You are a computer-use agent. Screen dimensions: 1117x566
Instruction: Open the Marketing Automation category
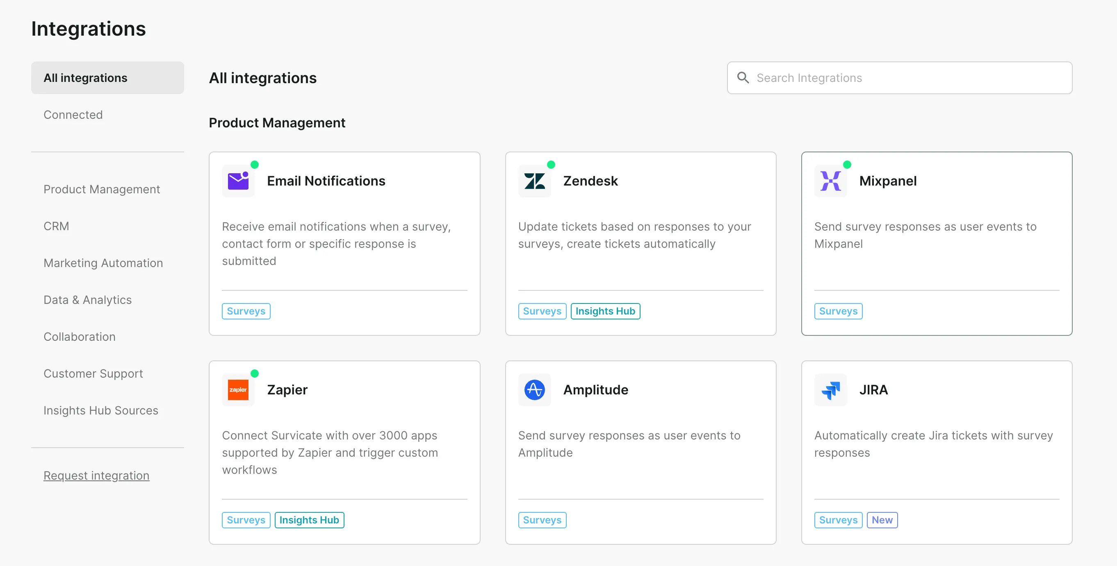coord(103,263)
